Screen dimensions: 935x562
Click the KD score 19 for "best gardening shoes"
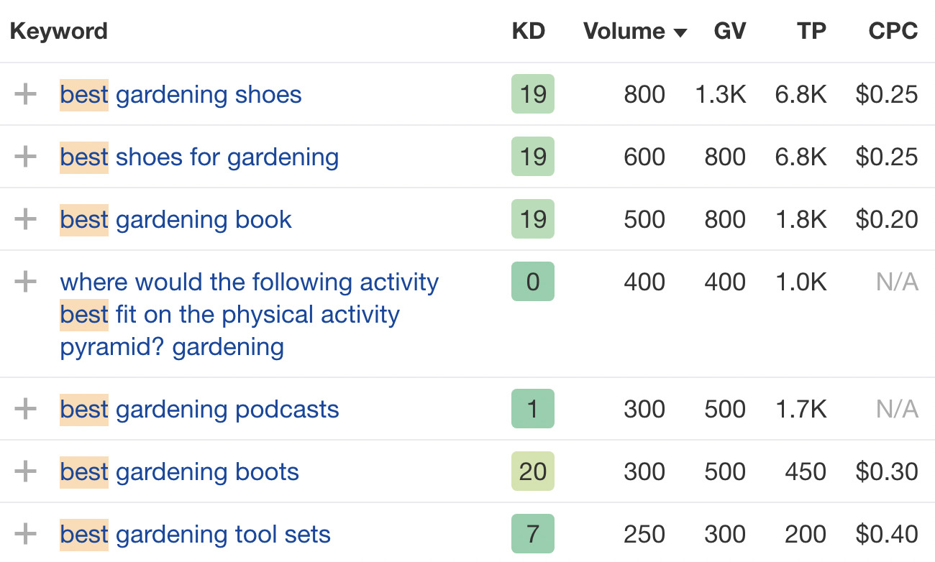532,94
